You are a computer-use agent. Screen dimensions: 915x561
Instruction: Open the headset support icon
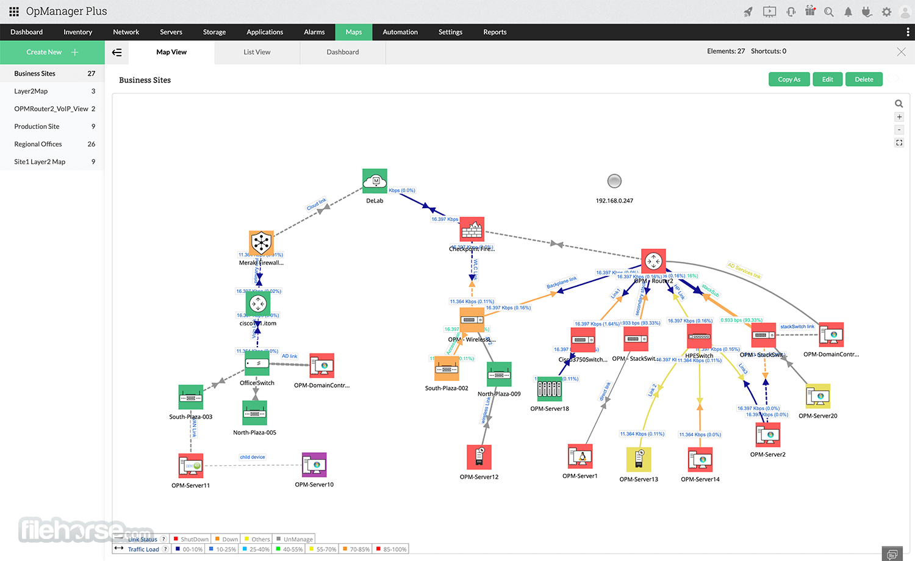click(791, 12)
